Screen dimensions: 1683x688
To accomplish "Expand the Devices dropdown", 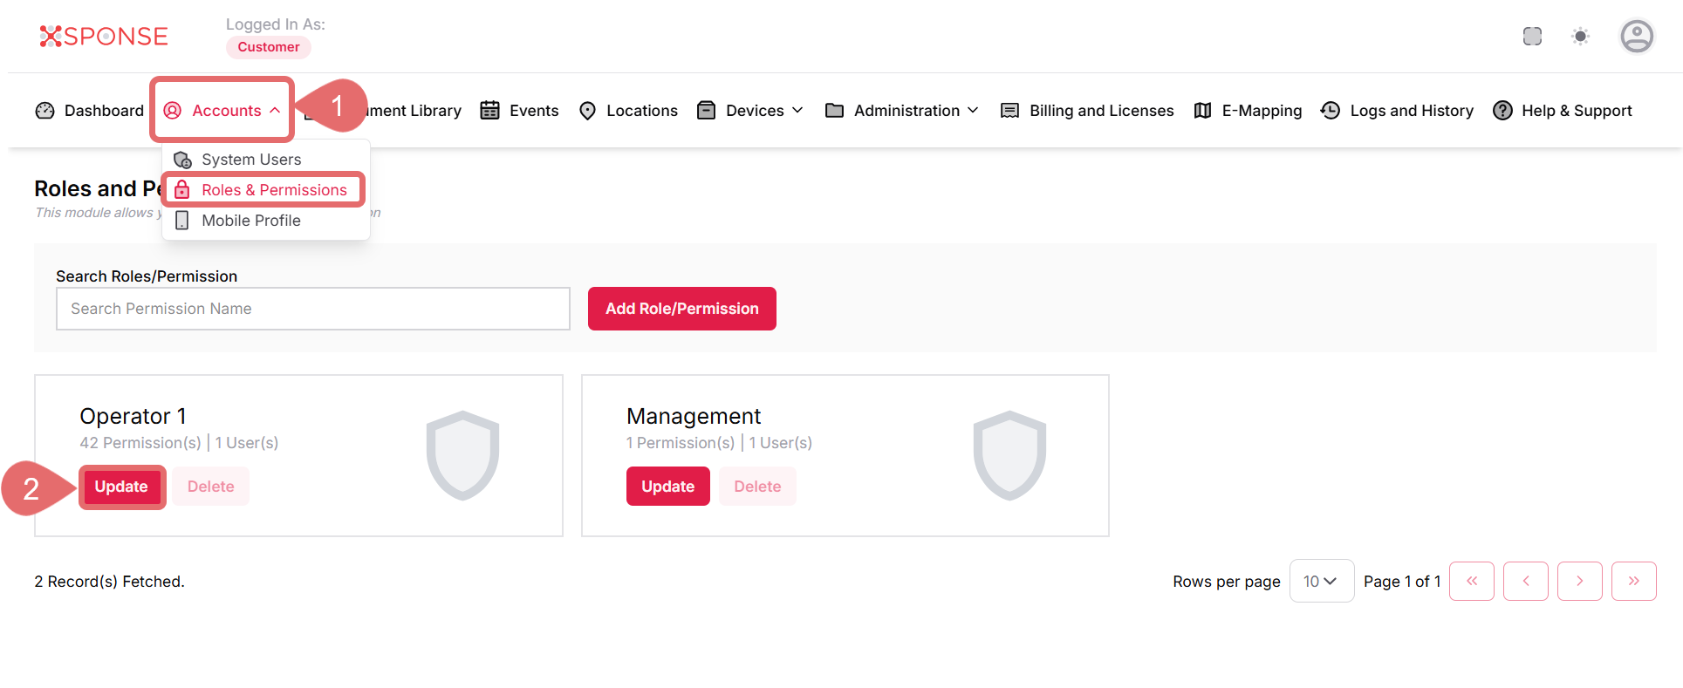I will tap(750, 111).
